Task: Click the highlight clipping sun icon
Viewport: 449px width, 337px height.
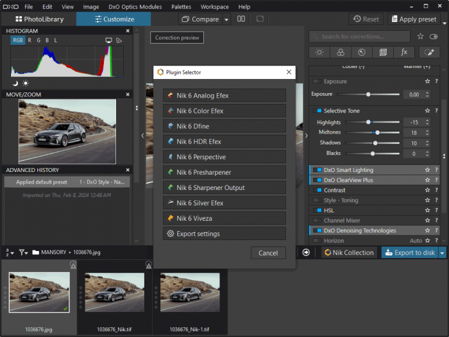Action: pyautogui.click(x=26, y=83)
